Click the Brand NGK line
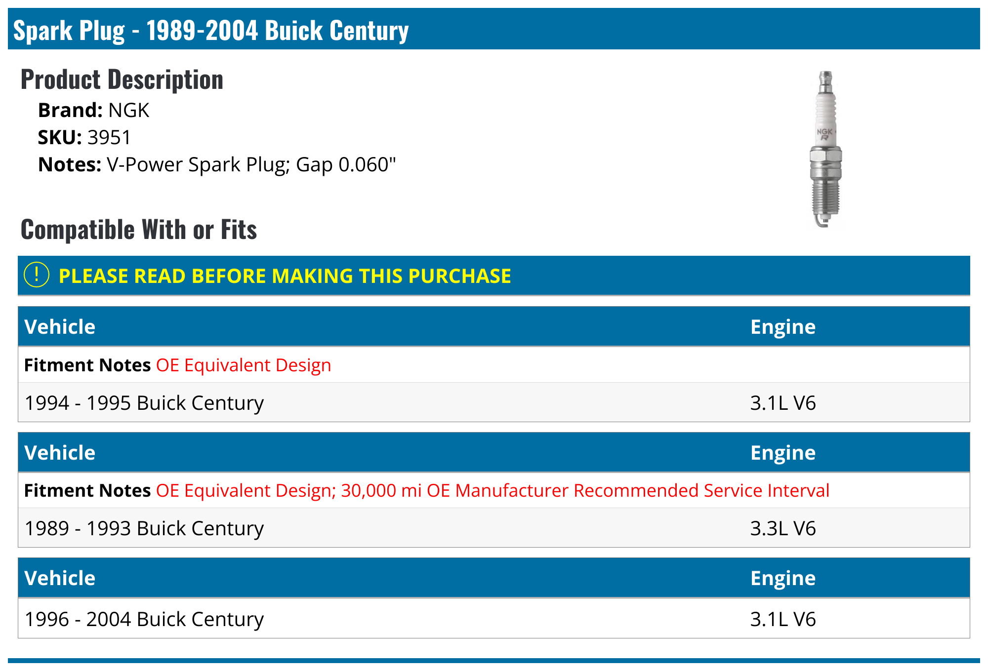Screen dimensions: 988x671 click(x=94, y=110)
